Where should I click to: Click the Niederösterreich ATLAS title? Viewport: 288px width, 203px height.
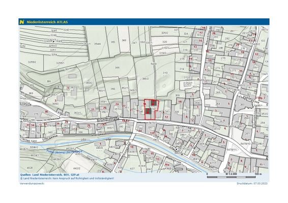(47, 22)
